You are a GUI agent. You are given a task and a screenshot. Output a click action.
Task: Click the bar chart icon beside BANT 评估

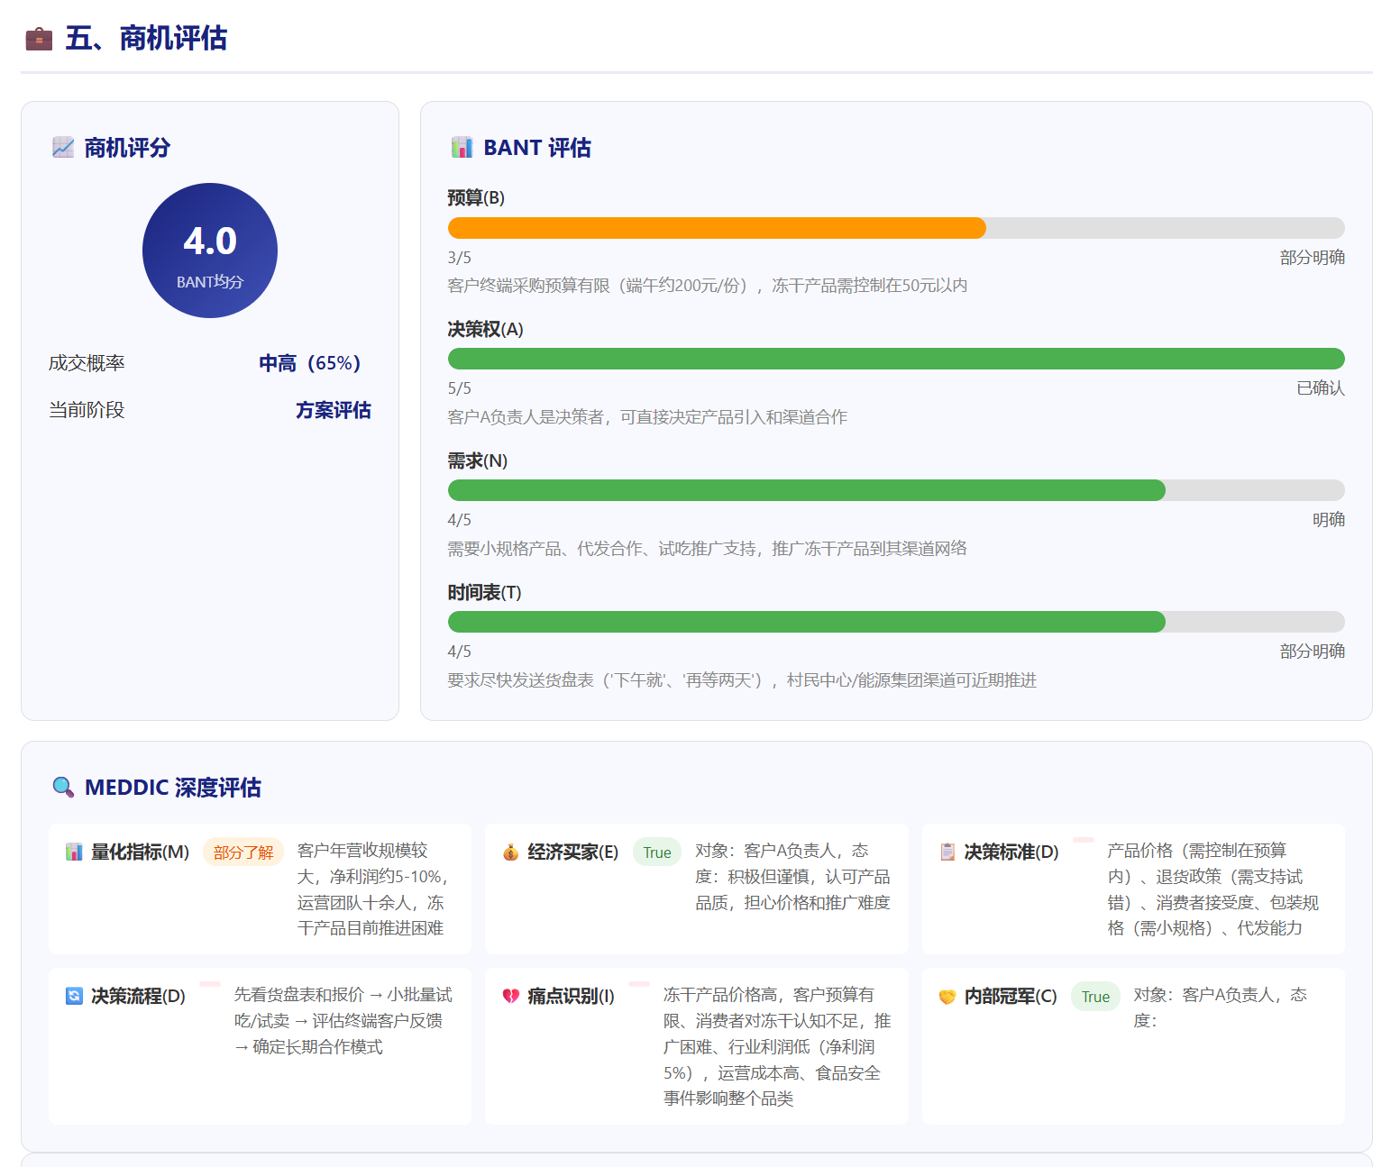tap(462, 148)
